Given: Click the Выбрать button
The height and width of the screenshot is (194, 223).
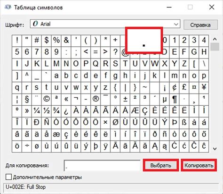Looking at the screenshot, I should [x=161, y=165].
